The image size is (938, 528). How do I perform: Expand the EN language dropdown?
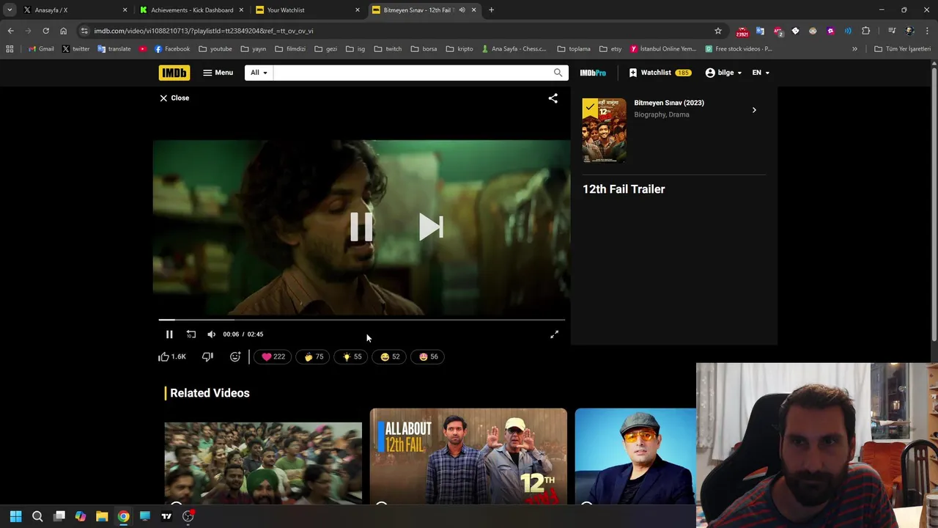coord(761,73)
